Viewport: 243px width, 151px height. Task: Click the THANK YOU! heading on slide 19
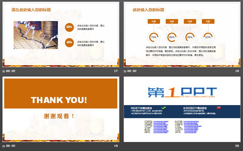[59, 100]
